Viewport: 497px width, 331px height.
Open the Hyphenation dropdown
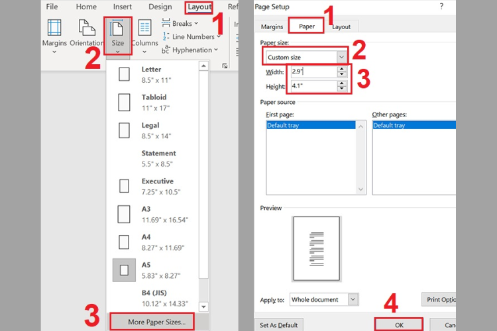click(190, 50)
